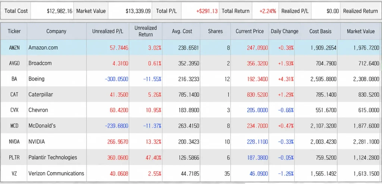The height and width of the screenshot is (184, 382).
Task: Select the CAT ticker cell
Action: click(14, 94)
